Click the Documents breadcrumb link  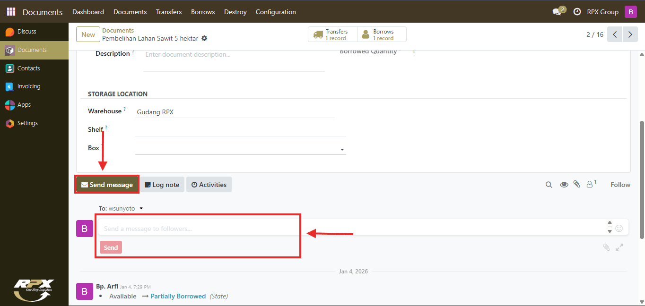118,30
